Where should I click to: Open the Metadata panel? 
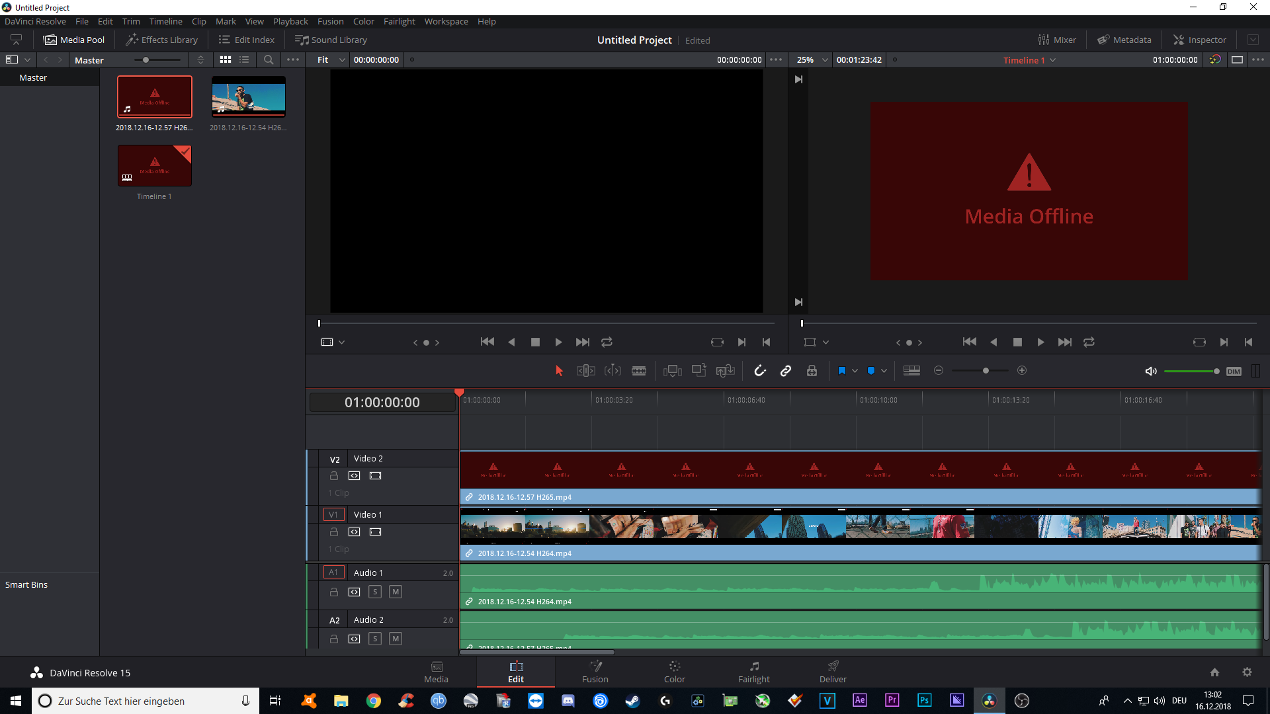point(1124,40)
